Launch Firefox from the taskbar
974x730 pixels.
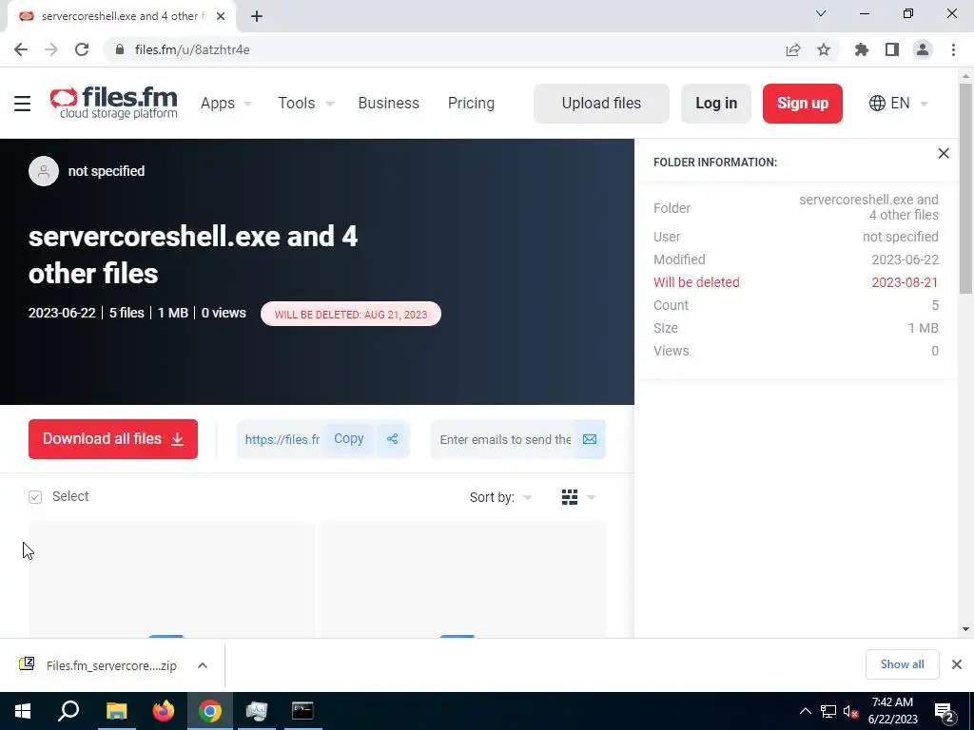pyautogui.click(x=164, y=711)
